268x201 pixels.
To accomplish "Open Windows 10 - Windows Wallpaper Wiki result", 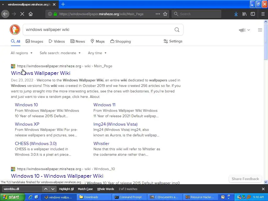I will 57,176.
